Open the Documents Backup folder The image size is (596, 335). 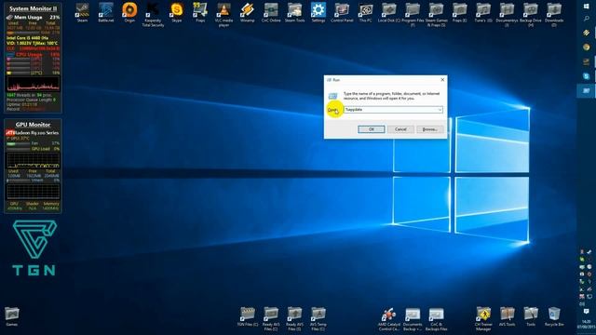coord(413,318)
